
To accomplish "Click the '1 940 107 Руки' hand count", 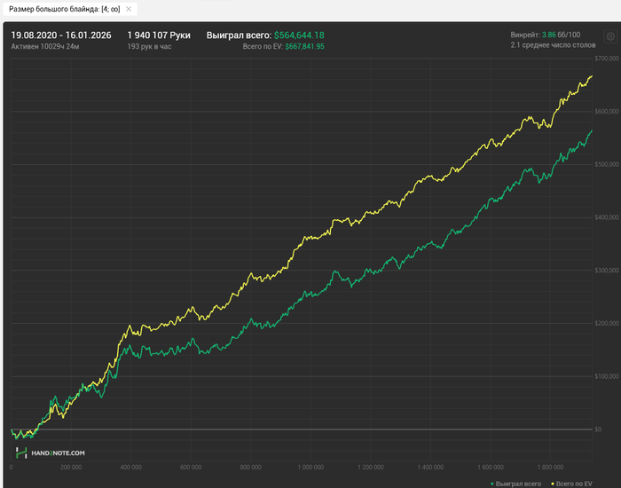I will [x=159, y=35].
